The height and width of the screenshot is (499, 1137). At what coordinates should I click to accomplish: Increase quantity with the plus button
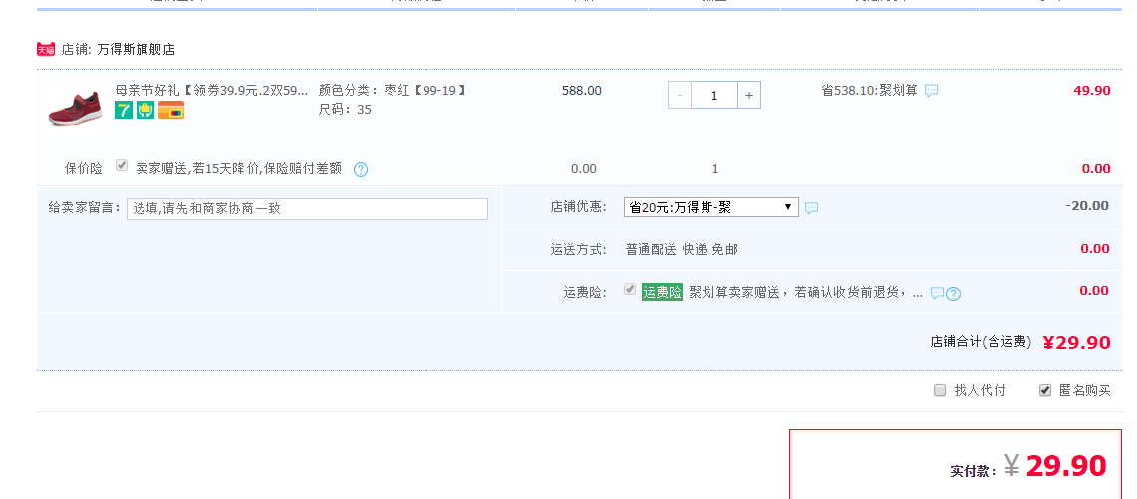point(749,95)
